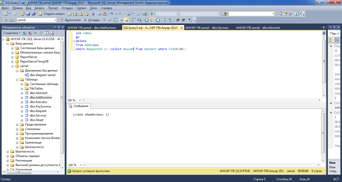The image size is (342, 182).
Task: Click the find text combo box
Action: (x=251, y=14)
